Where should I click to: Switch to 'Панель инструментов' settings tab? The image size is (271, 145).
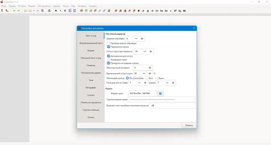91,102
